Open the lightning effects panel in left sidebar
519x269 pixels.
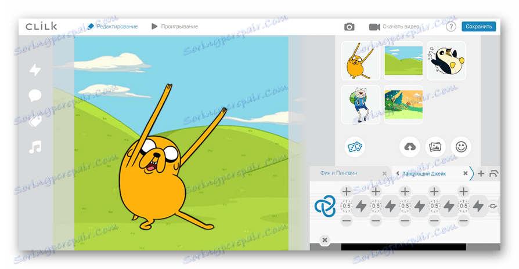[35, 70]
